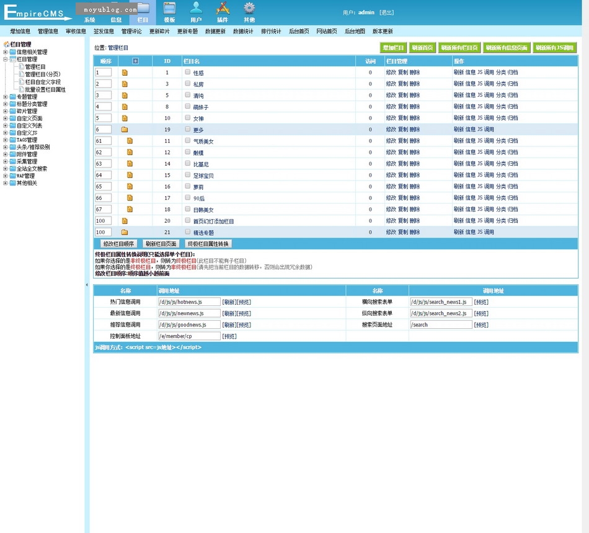
Task: Click the file icon in the 性感 row
Action: [x=125, y=73]
